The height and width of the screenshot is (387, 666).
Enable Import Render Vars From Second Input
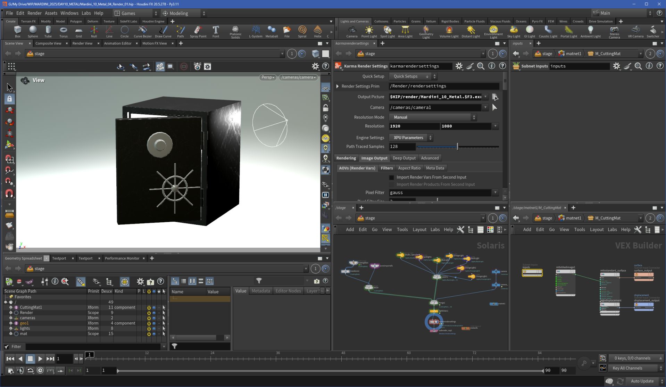point(392,178)
